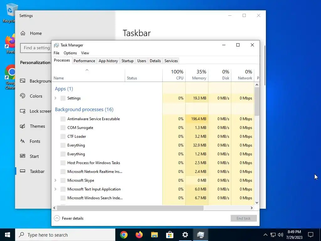Click the Colors palette icon in Settings
321x241 pixels.
23,96
